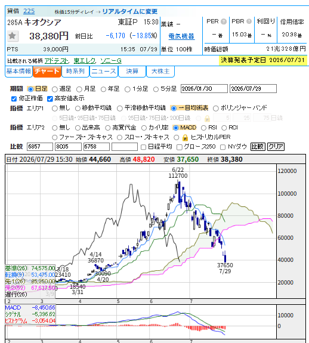Click the PER help question icon

224,21
